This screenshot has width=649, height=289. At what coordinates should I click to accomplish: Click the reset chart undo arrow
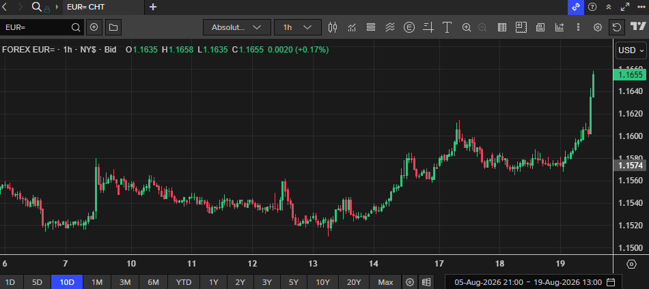[x=617, y=27]
